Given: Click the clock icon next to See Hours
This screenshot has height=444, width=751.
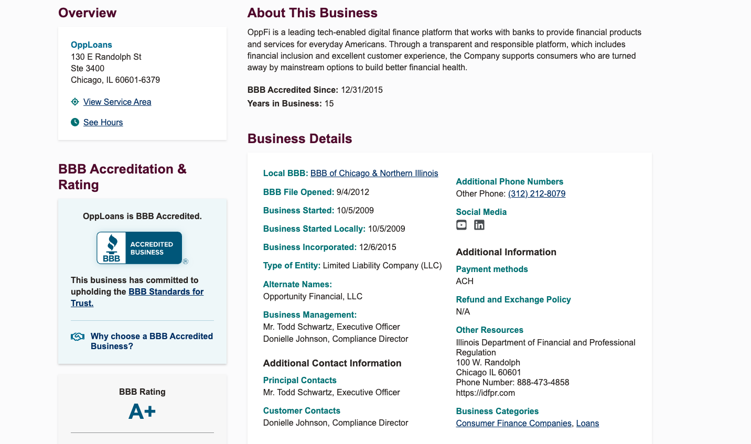Looking at the screenshot, I should point(74,122).
